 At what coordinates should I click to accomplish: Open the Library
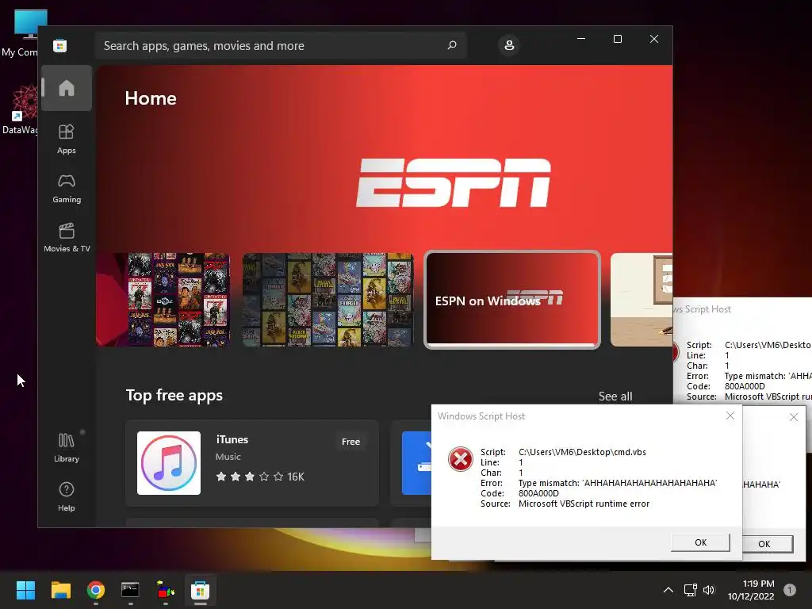(67, 448)
